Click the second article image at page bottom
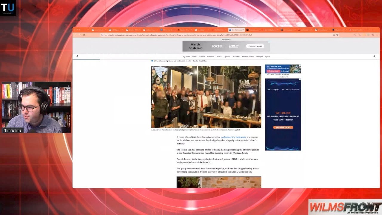The height and width of the screenshot is (215, 382). click(219, 182)
